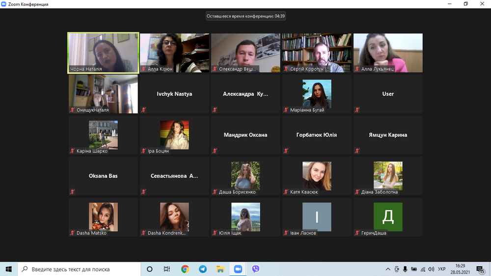The image size is (491, 276).
Task: Open Task View in the taskbar
Action: 167,269
